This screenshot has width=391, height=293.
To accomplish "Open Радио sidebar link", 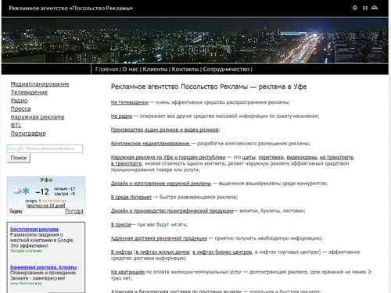I will pyautogui.click(x=19, y=101).
